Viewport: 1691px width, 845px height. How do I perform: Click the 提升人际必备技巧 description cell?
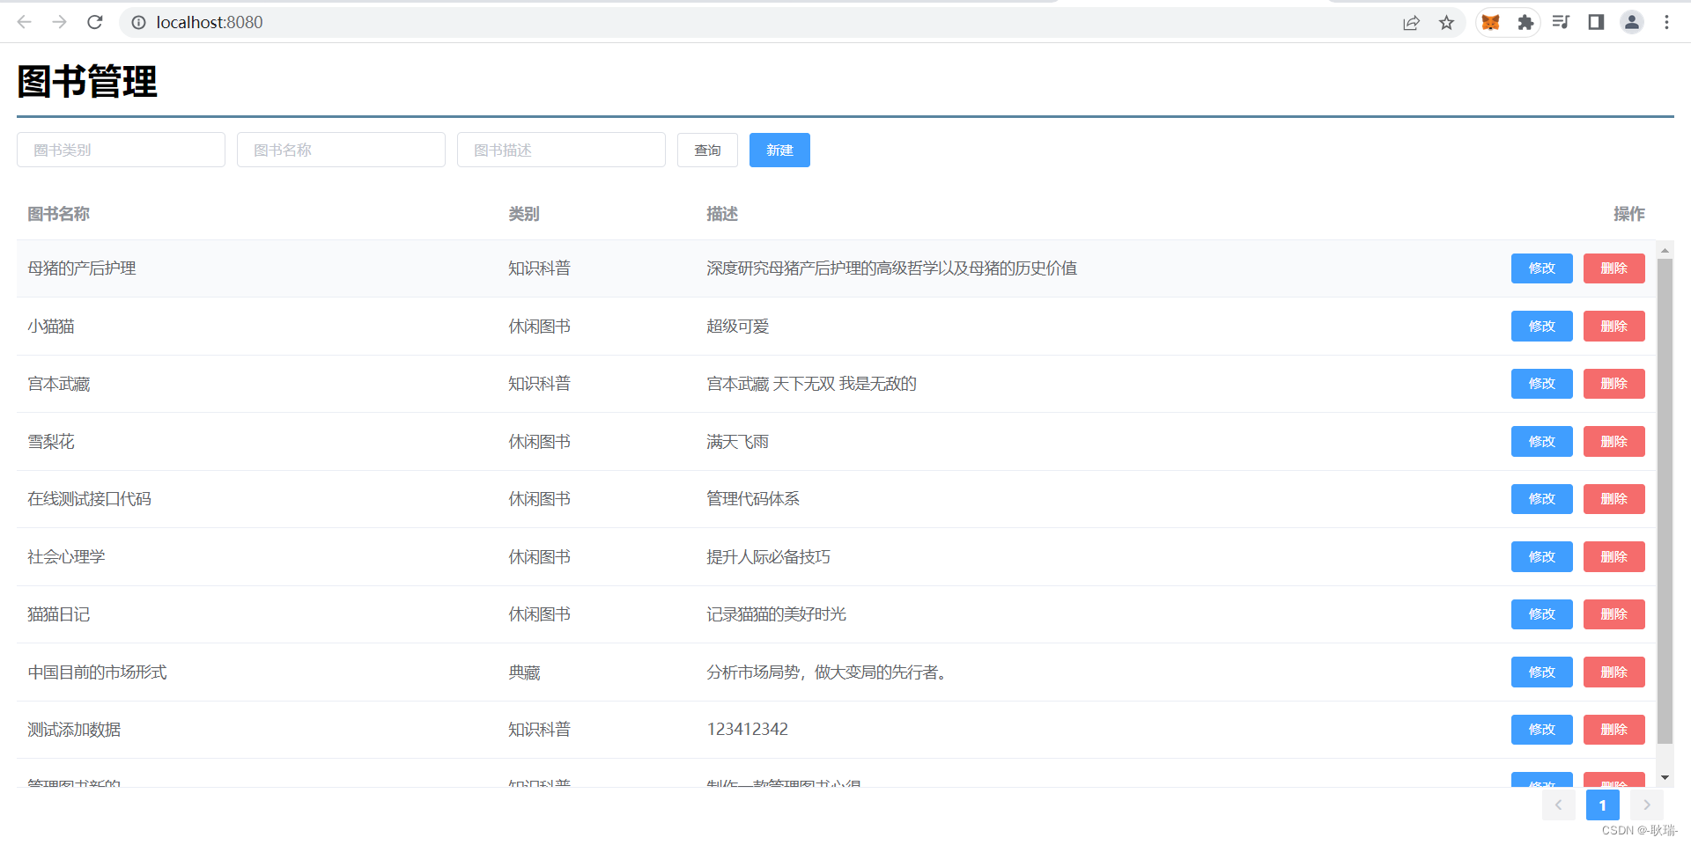(x=768, y=557)
